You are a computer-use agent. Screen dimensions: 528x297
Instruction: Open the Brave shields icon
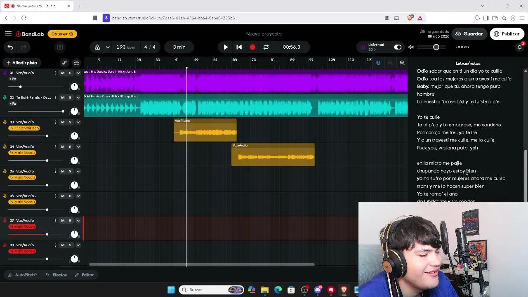coord(410,18)
